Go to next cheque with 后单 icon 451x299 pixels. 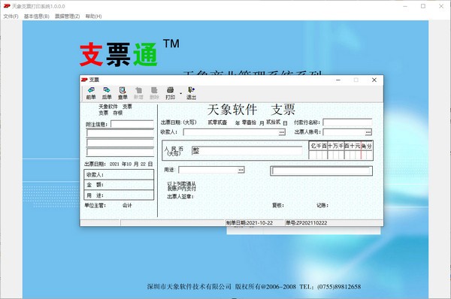(x=107, y=93)
